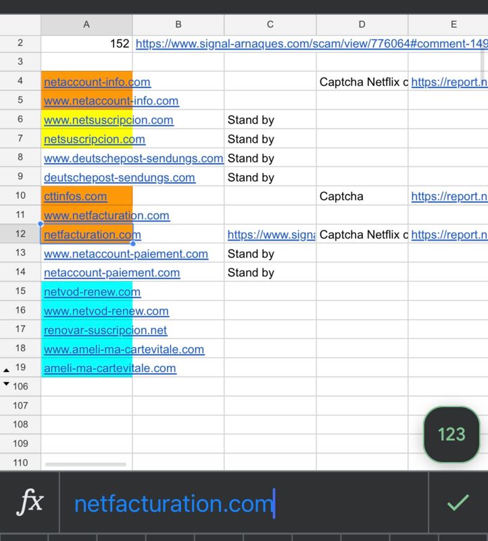Open the renovar-suscripcion.net link

coord(105,330)
